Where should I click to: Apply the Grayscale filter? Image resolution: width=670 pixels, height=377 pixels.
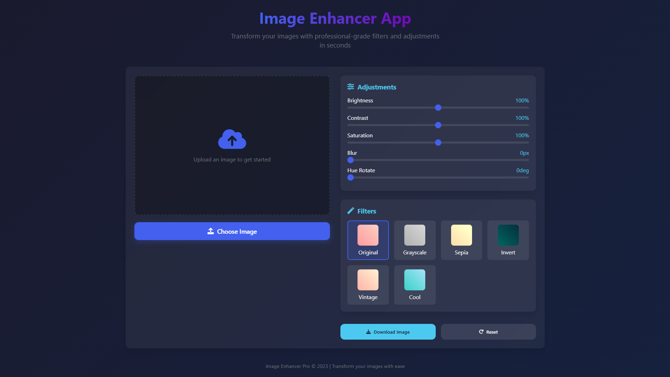tap(414, 240)
